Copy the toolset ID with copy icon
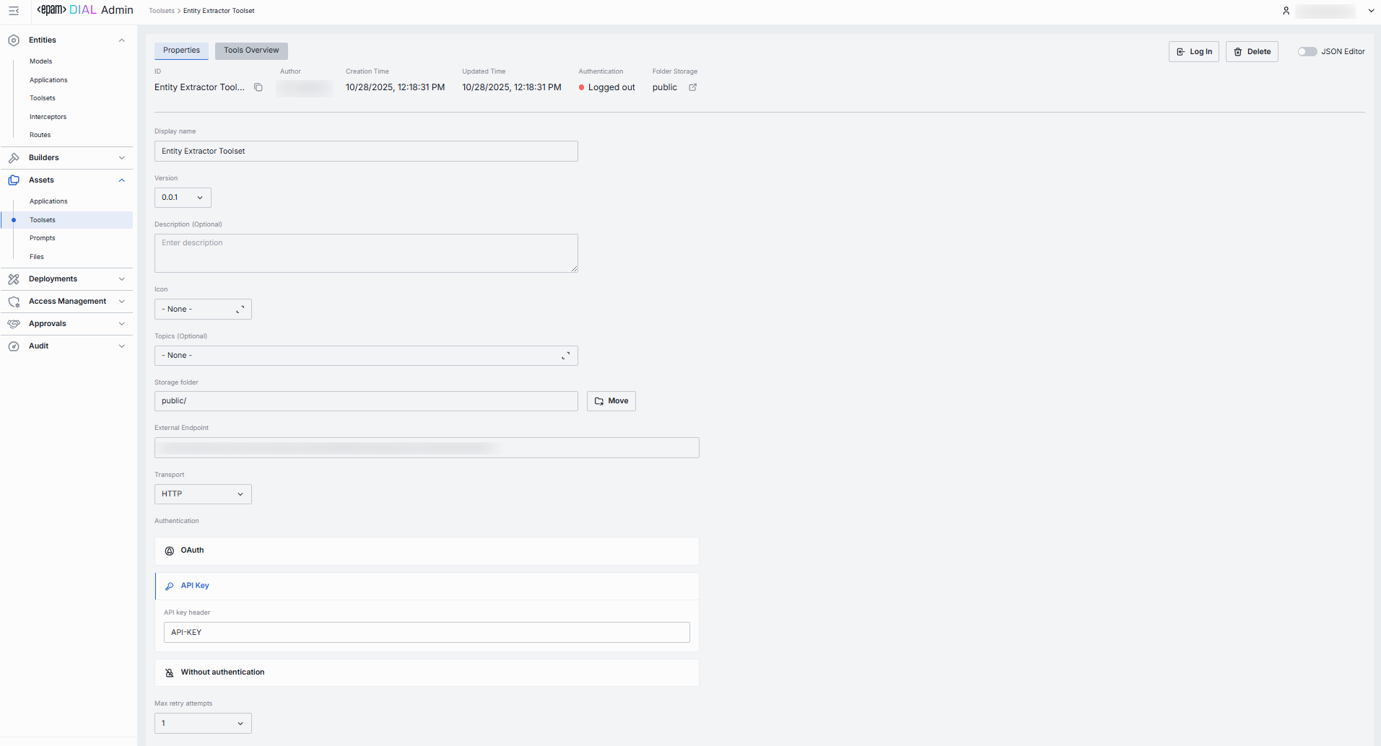The height and width of the screenshot is (746, 1381). tap(258, 87)
